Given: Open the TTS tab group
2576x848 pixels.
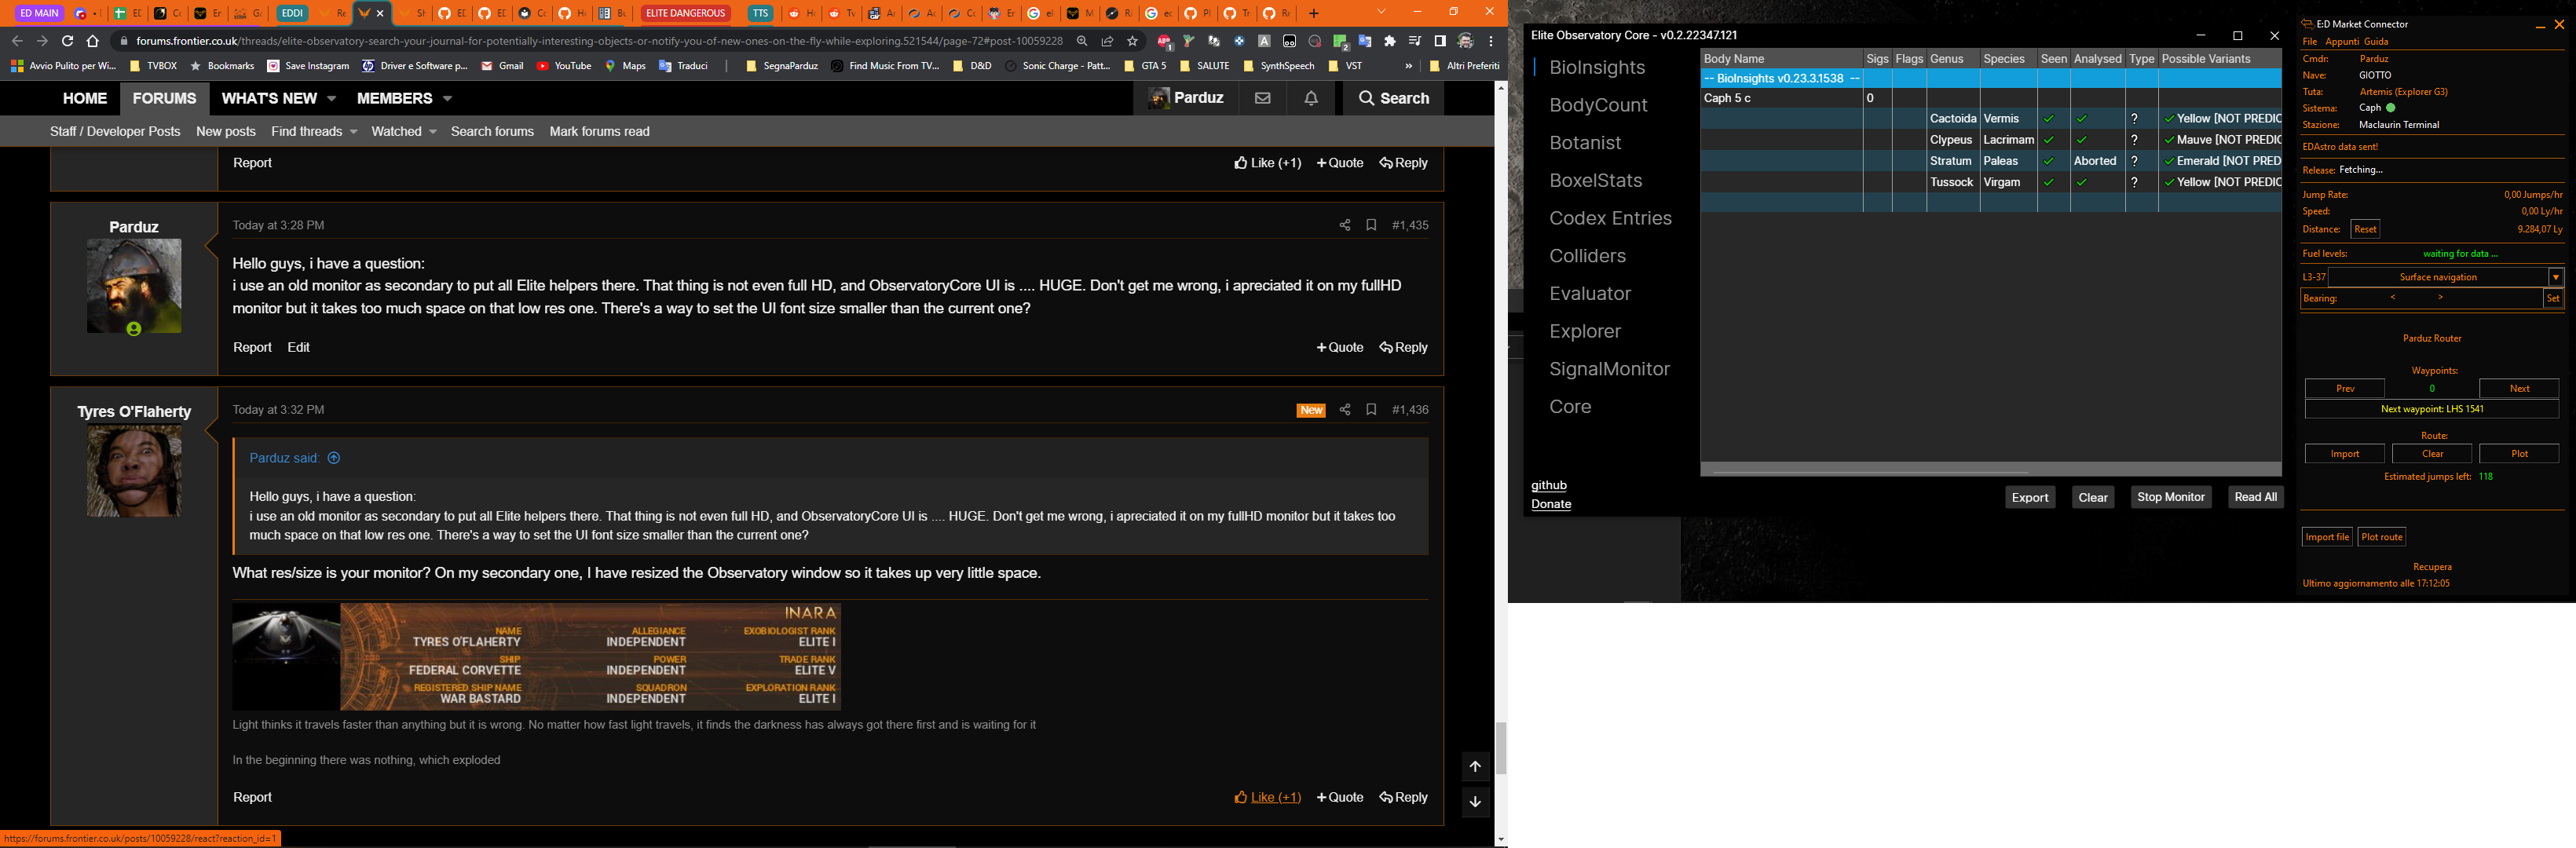Looking at the screenshot, I should point(761,13).
